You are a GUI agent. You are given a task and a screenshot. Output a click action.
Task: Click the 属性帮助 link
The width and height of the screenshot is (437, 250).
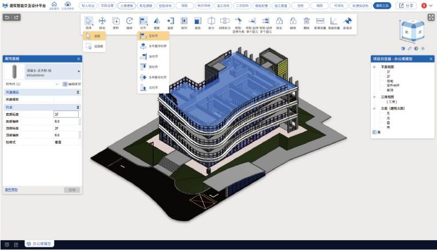11,190
